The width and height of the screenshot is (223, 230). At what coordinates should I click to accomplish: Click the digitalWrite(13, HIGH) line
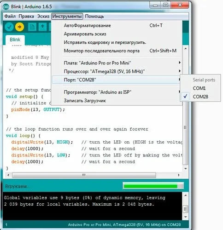click(42, 142)
